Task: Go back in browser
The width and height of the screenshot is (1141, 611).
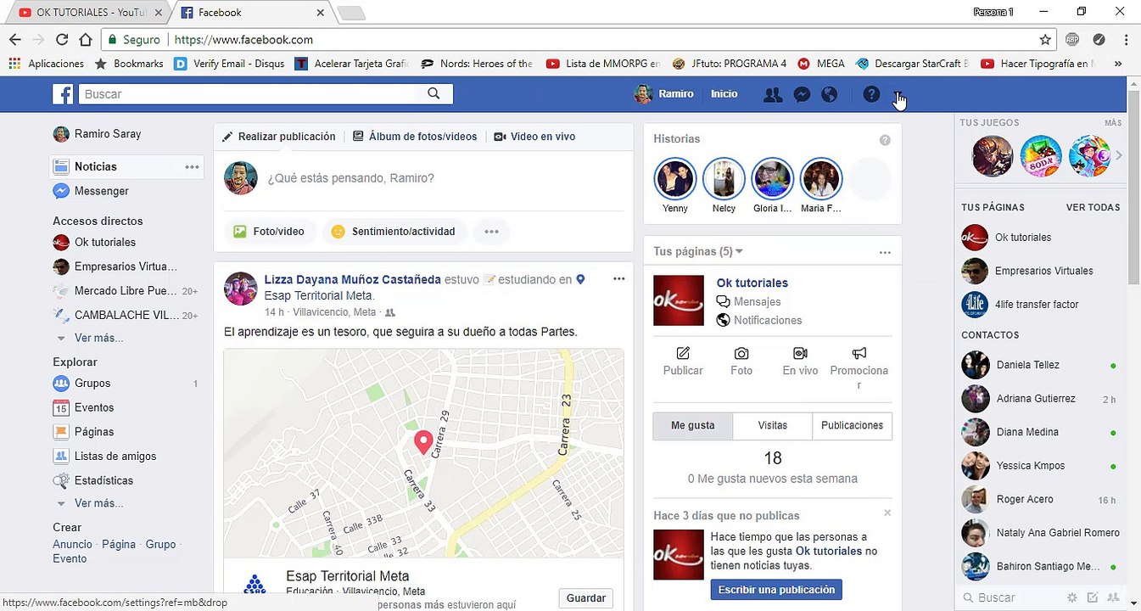Action: tap(14, 39)
